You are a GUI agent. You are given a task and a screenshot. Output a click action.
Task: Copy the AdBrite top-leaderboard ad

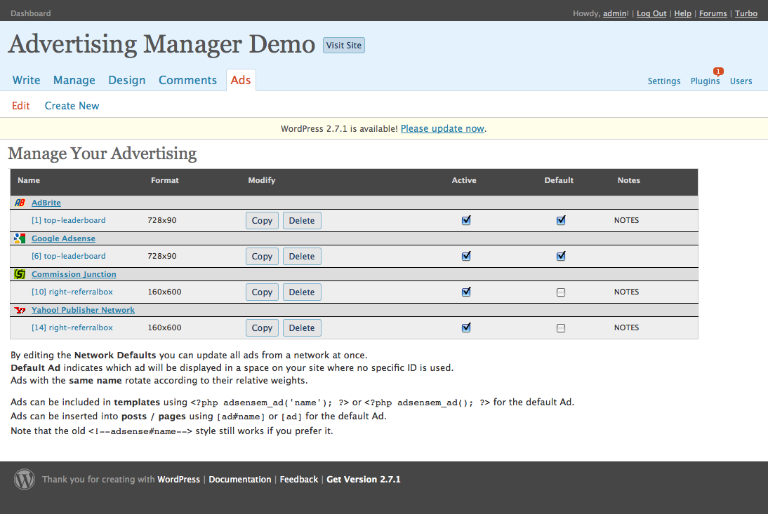[262, 220]
